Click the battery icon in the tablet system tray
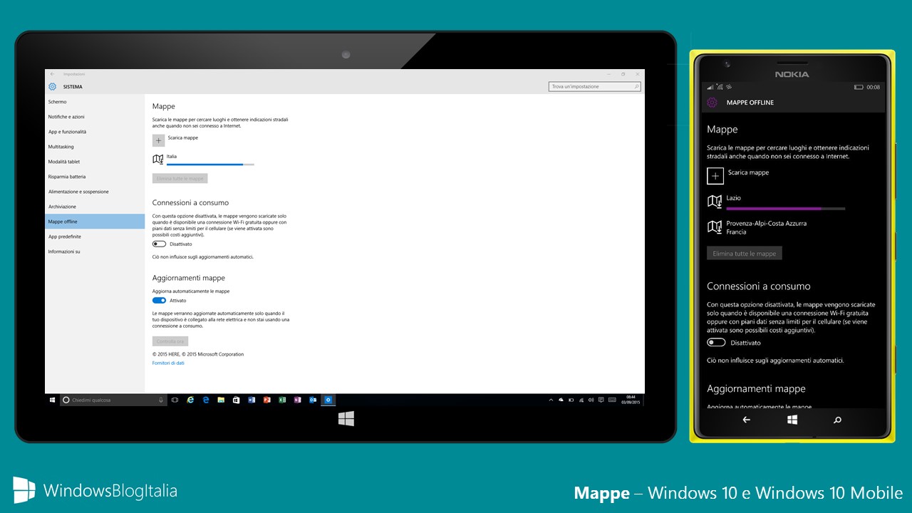Image resolution: width=912 pixels, height=513 pixels. click(x=571, y=400)
